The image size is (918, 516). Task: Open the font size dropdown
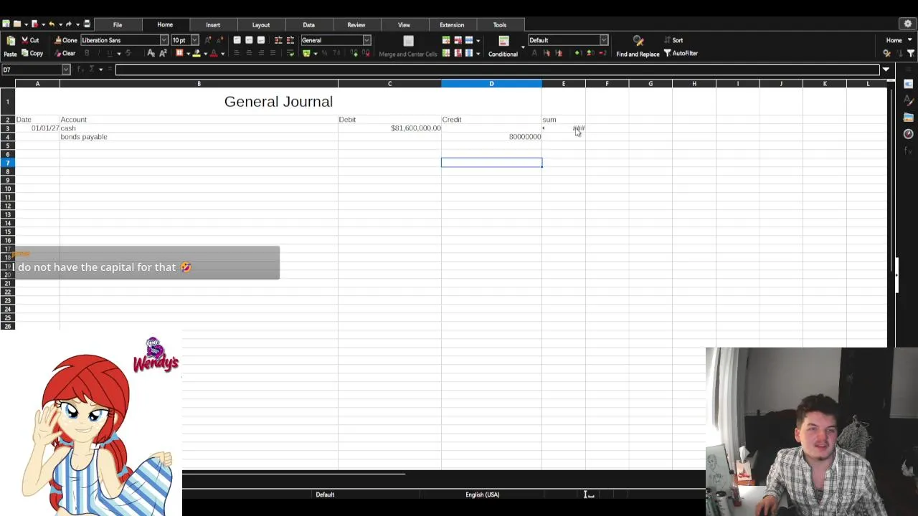(x=194, y=40)
